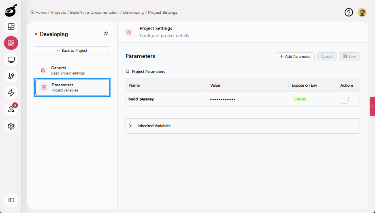Select the Projects grid icon in sidebar
The height and width of the screenshot is (213, 375).
tap(11, 43)
